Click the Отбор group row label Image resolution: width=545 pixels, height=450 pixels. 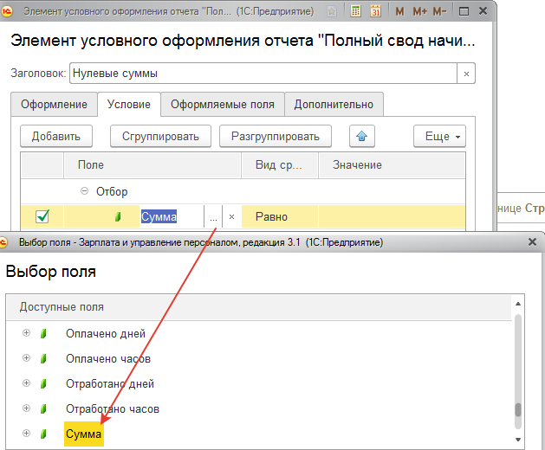tap(112, 191)
